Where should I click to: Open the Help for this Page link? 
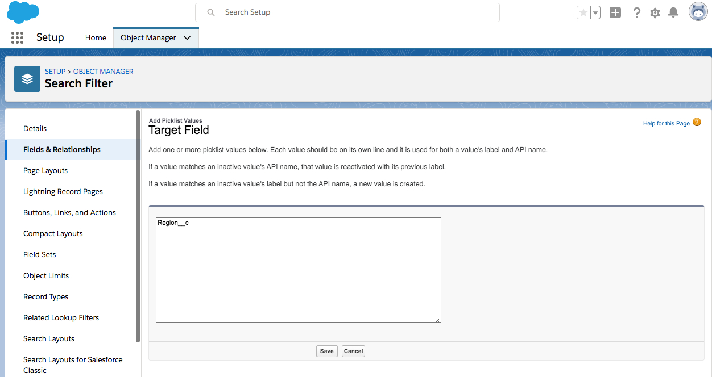click(x=666, y=123)
